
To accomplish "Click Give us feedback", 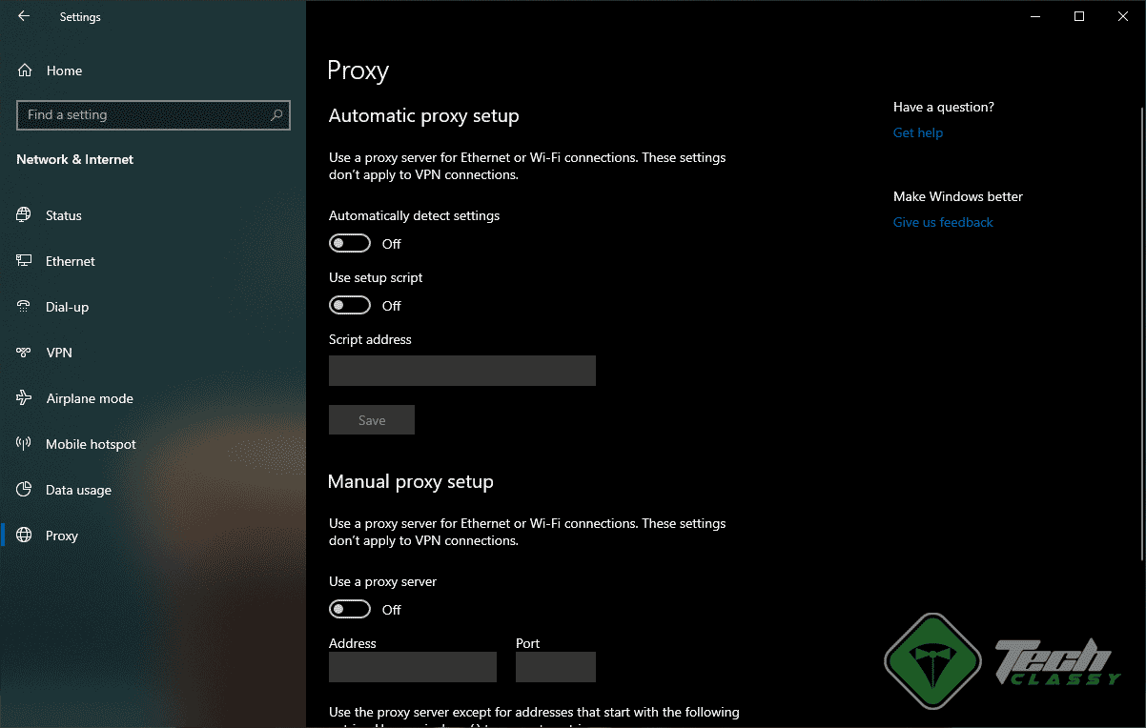I will point(943,222).
